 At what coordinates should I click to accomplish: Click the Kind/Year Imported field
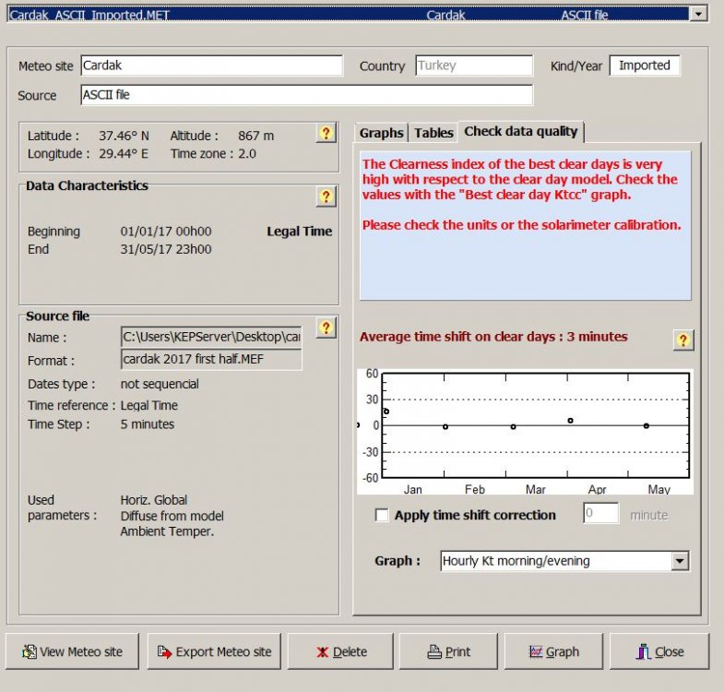tap(645, 66)
